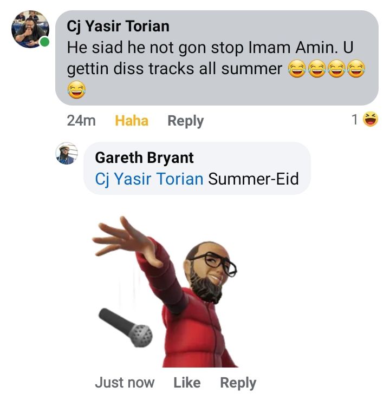View the Haha reaction emoji icon
This screenshot has height=400, width=390.
[370, 120]
